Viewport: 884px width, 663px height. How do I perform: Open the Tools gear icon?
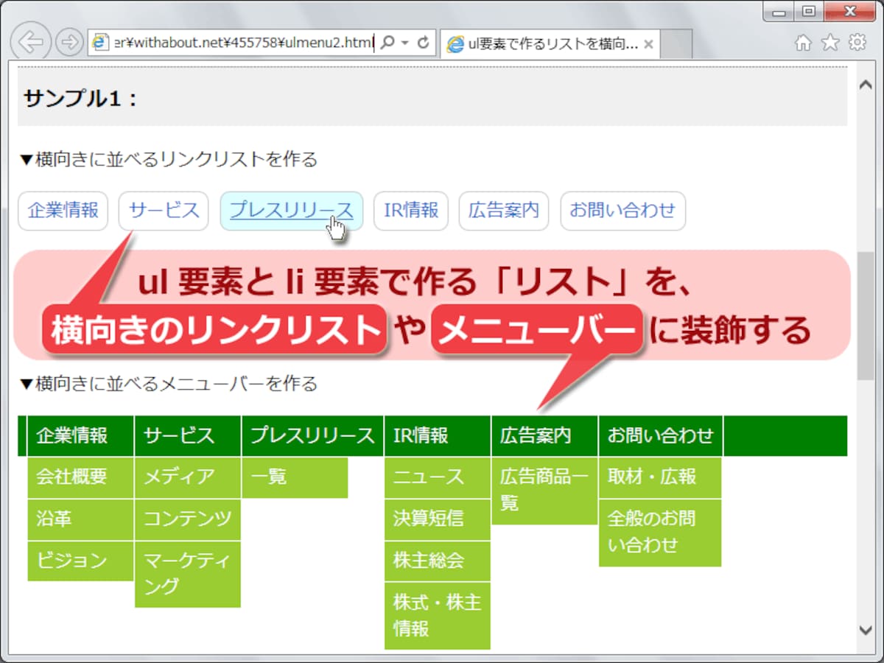tap(857, 43)
